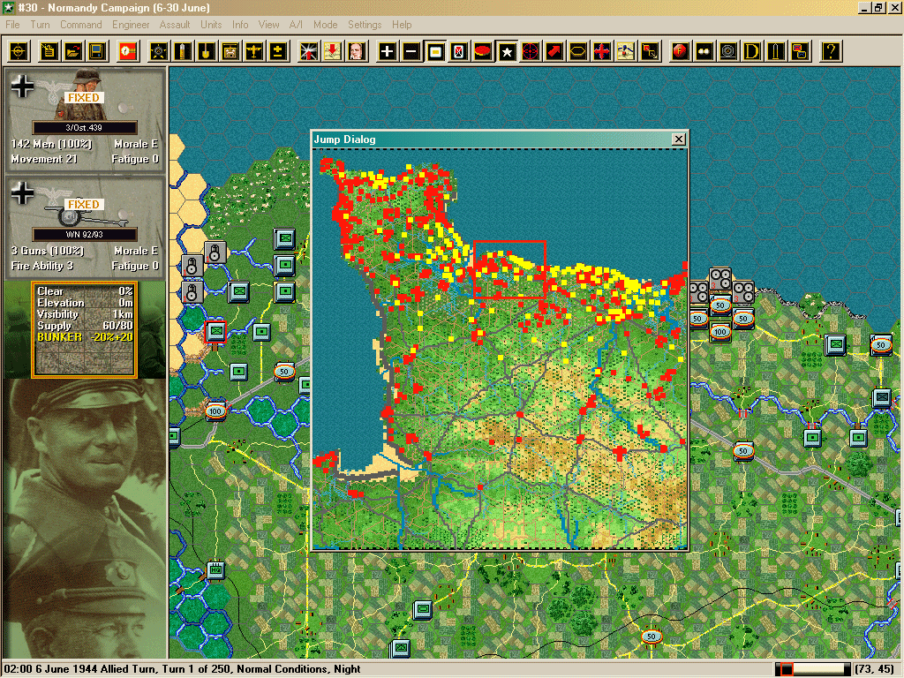
Task: Click the two linked squares toolbar icon
Action: click(x=650, y=51)
